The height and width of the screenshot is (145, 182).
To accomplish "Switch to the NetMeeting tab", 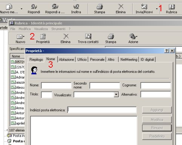I will [129, 59].
